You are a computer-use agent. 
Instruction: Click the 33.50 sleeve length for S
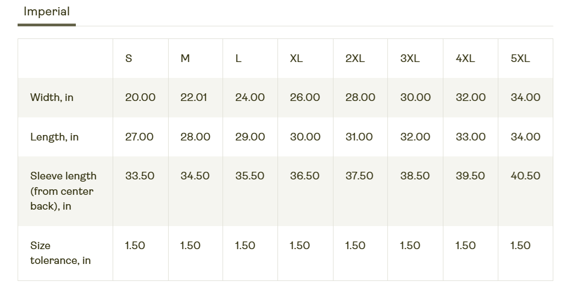click(140, 176)
